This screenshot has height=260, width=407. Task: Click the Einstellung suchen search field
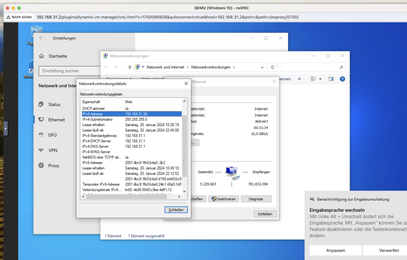[x=70, y=71]
